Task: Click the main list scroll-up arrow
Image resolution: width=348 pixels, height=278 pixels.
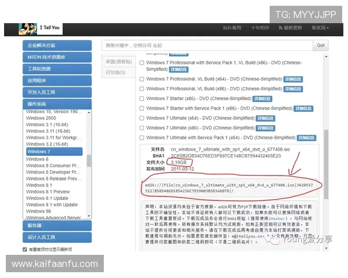Action: (326, 57)
